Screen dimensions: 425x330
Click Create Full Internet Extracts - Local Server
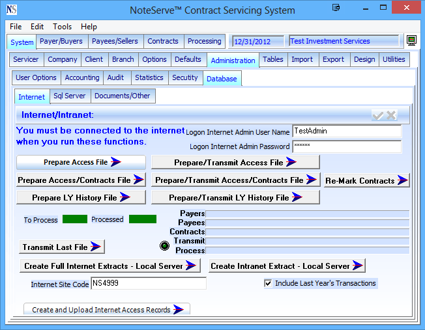[110, 266]
